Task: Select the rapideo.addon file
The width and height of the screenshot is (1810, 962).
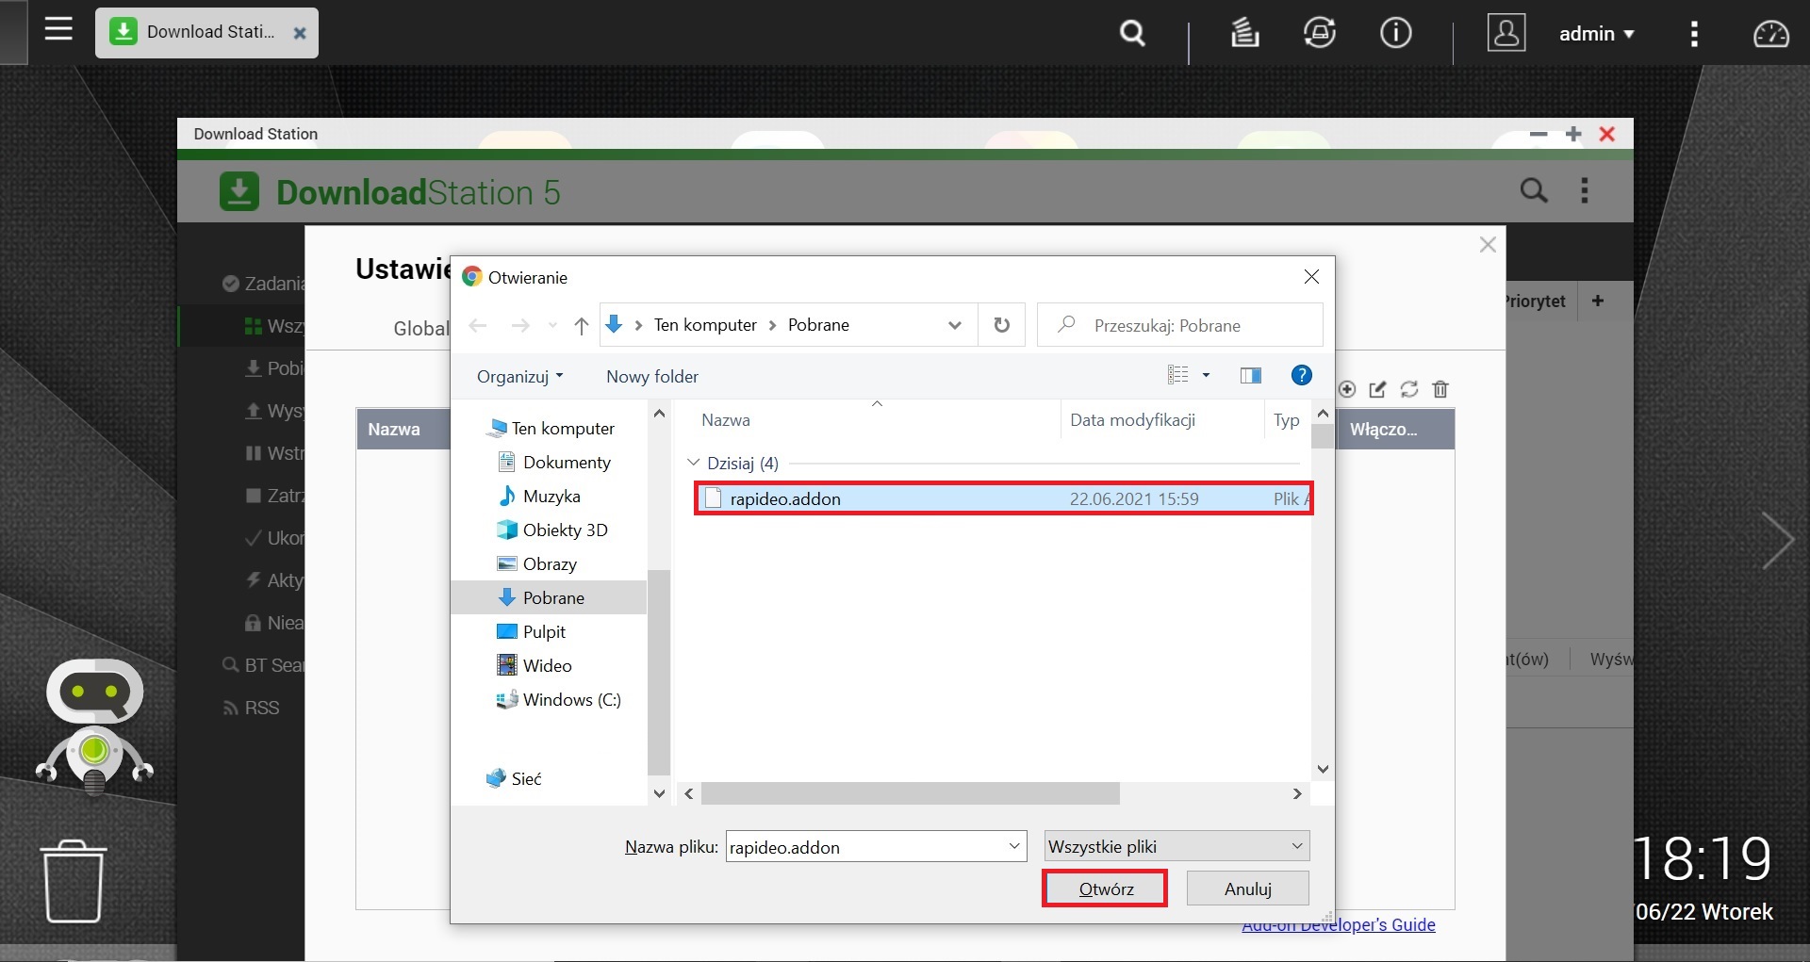Action: pyautogui.click(x=1003, y=498)
